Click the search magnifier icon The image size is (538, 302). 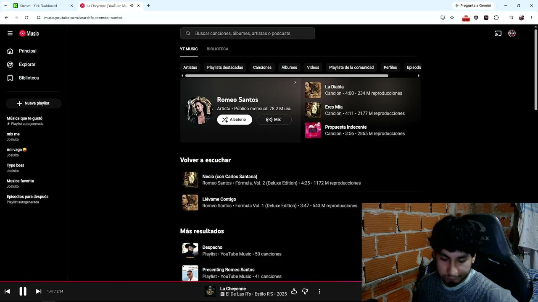(188, 34)
